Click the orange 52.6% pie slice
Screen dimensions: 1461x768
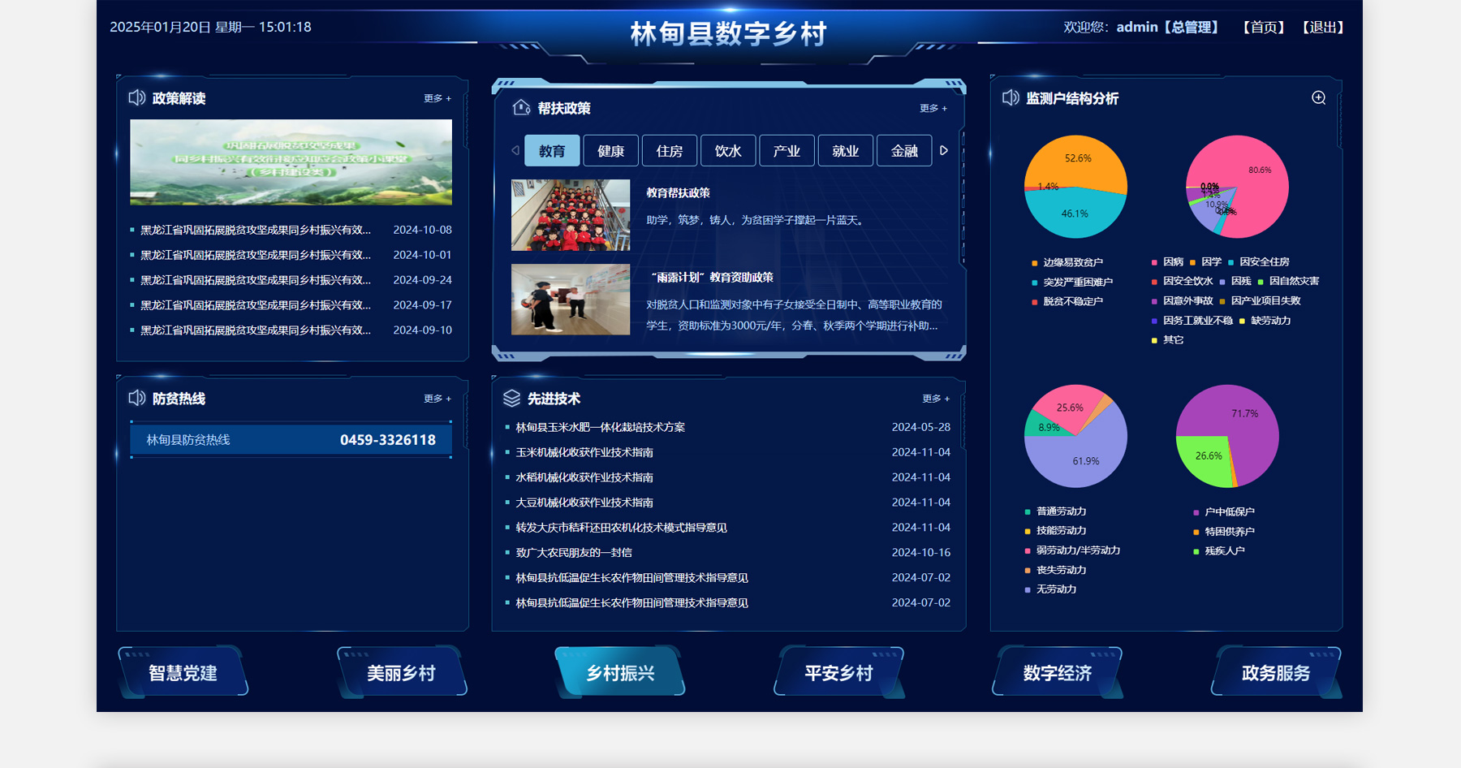(1080, 162)
